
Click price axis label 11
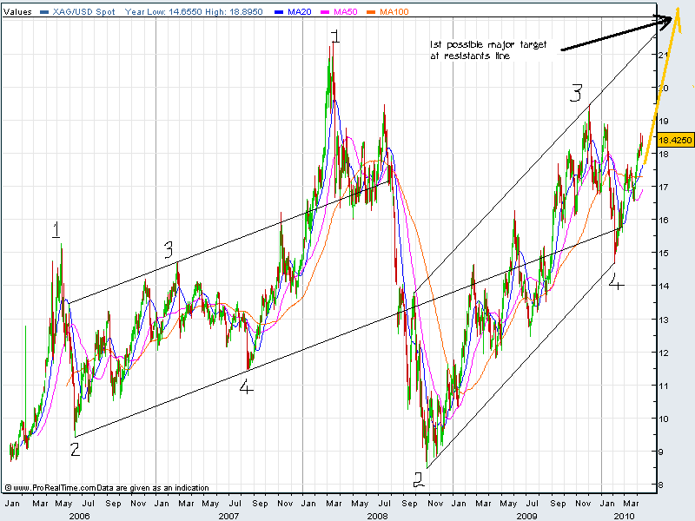pyautogui.click(x=664, y=386)
